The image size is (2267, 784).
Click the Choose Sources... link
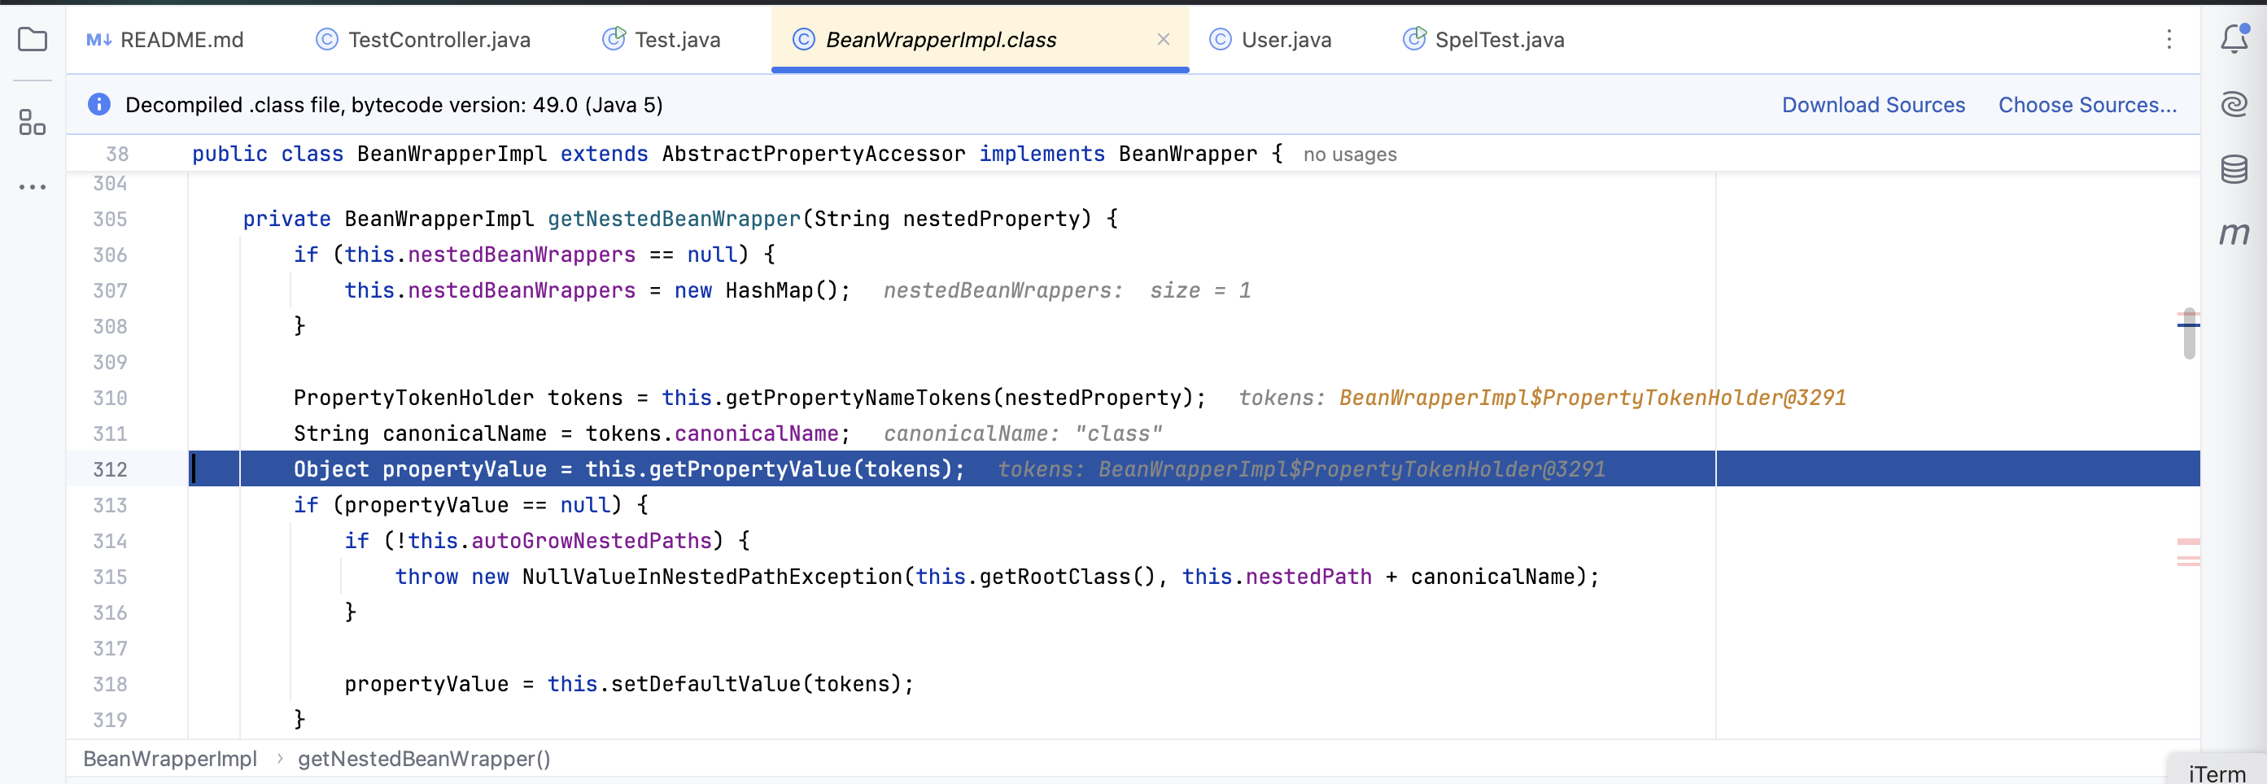click(x=2086, y=105)
